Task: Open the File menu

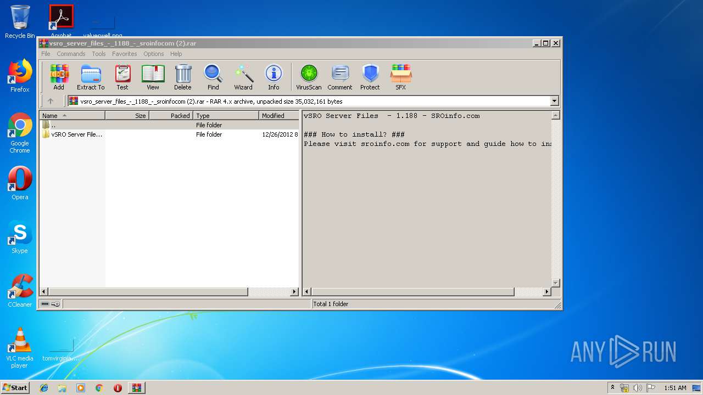Action: click(46, 54)
